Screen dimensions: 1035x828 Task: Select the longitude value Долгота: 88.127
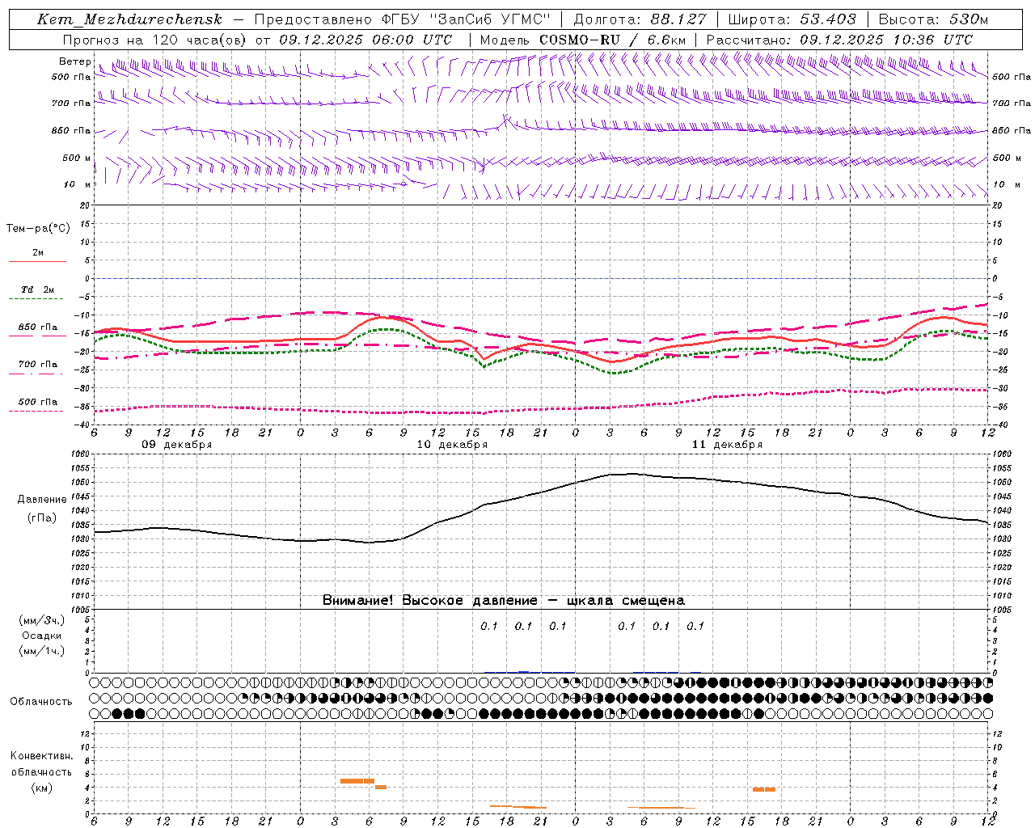pyautogui.click(x=640, y=19)
